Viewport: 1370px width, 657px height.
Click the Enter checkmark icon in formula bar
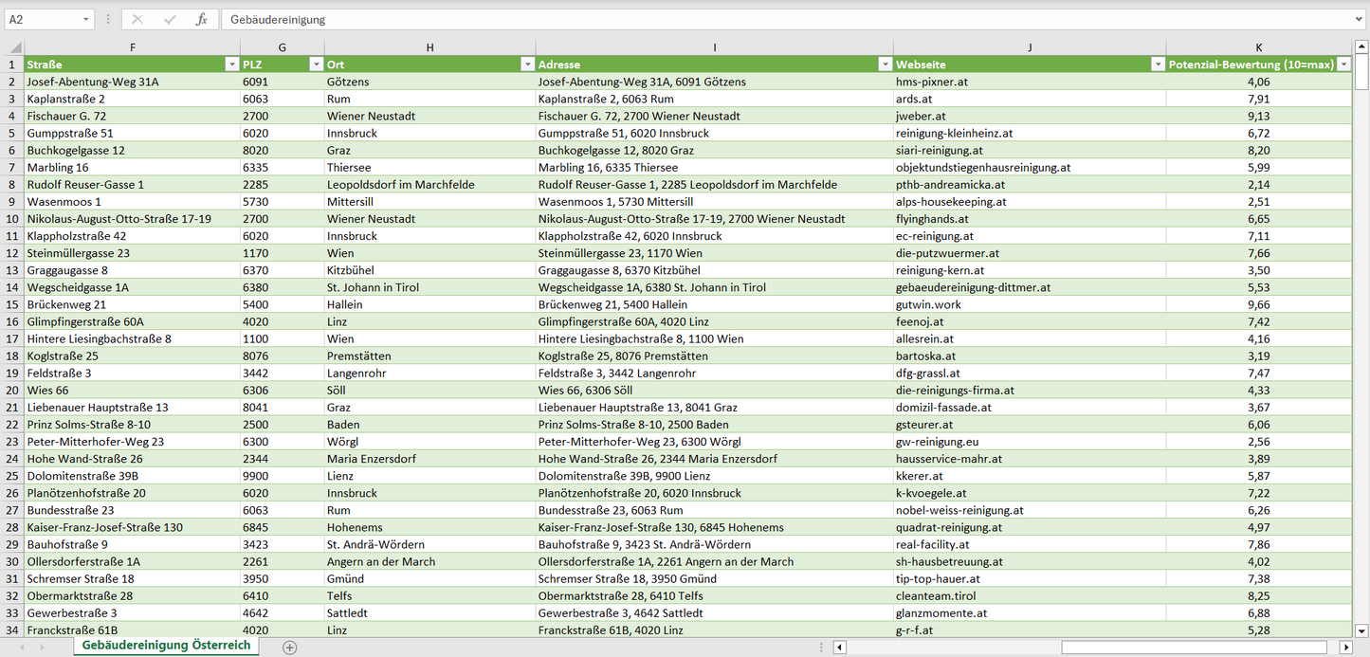pos(170,19)
